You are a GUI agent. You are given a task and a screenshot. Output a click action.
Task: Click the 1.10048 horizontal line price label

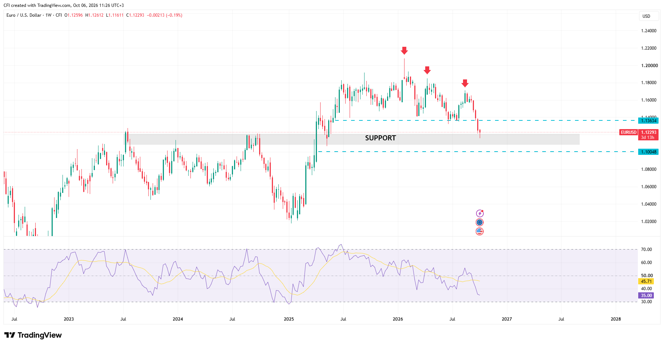(x=648, y=152)
